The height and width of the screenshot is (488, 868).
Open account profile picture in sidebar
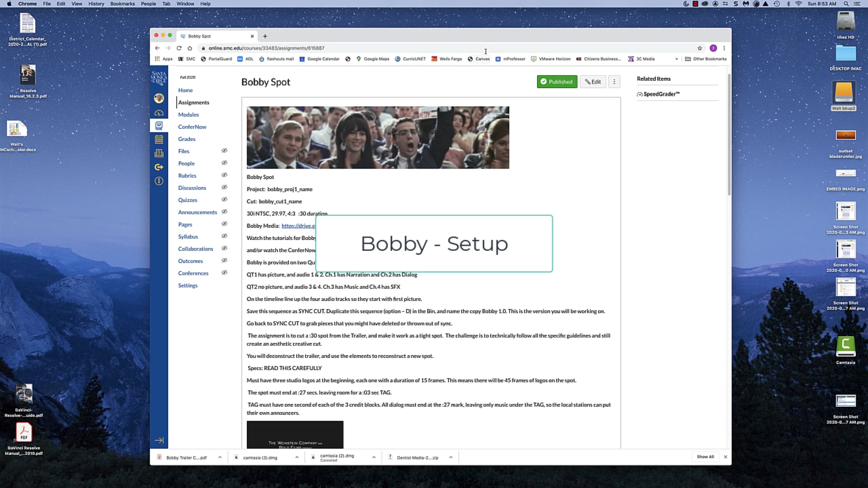159,98
